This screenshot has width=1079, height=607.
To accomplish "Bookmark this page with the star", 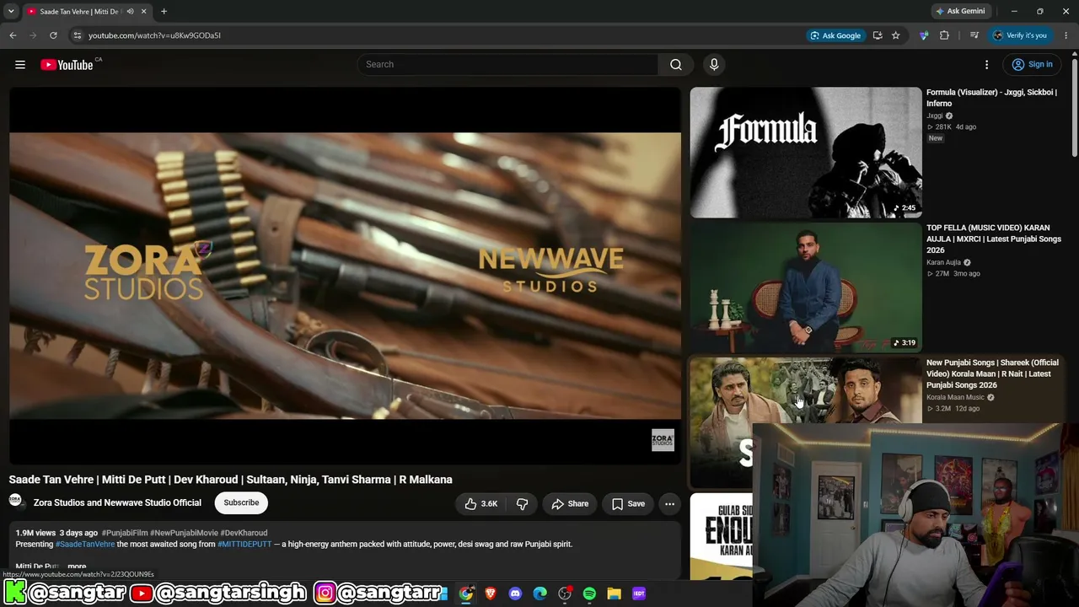I will pos(896,35).
